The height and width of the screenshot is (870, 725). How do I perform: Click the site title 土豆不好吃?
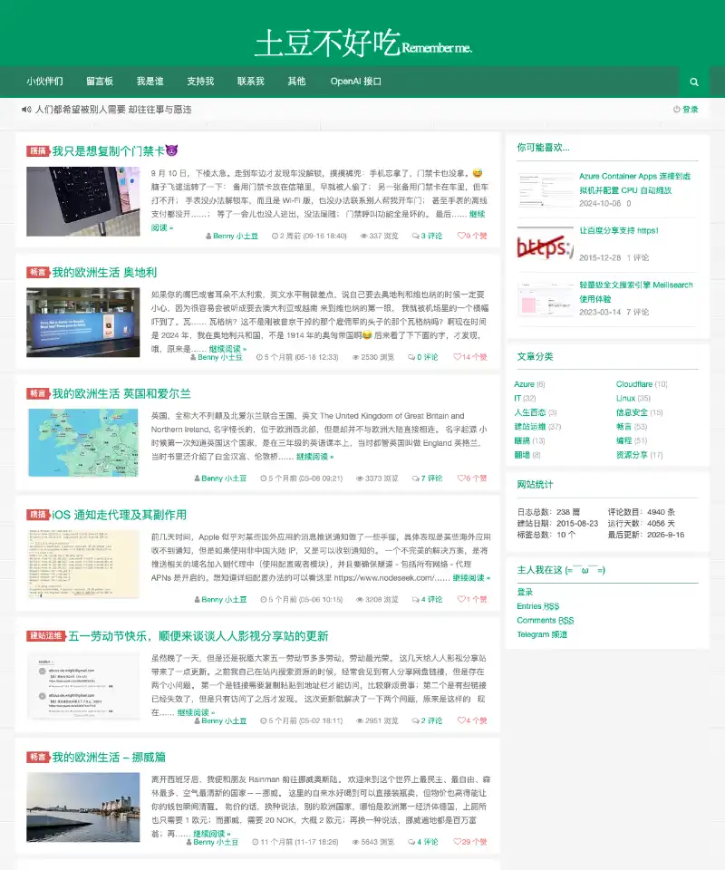pyautogui.click(x=327, y=43)
